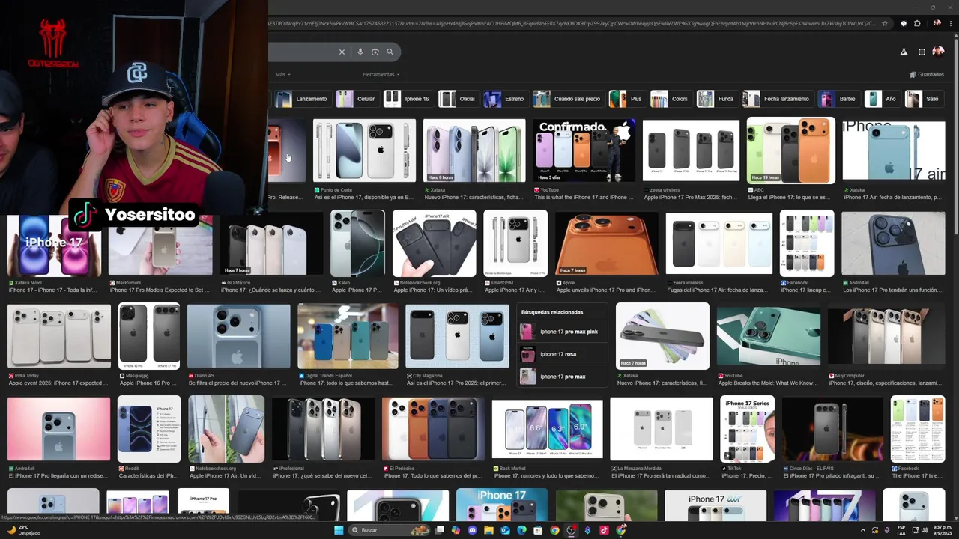Clear the Google search box text
Viewport: 959px width, 539px height.
click(342, 52)
